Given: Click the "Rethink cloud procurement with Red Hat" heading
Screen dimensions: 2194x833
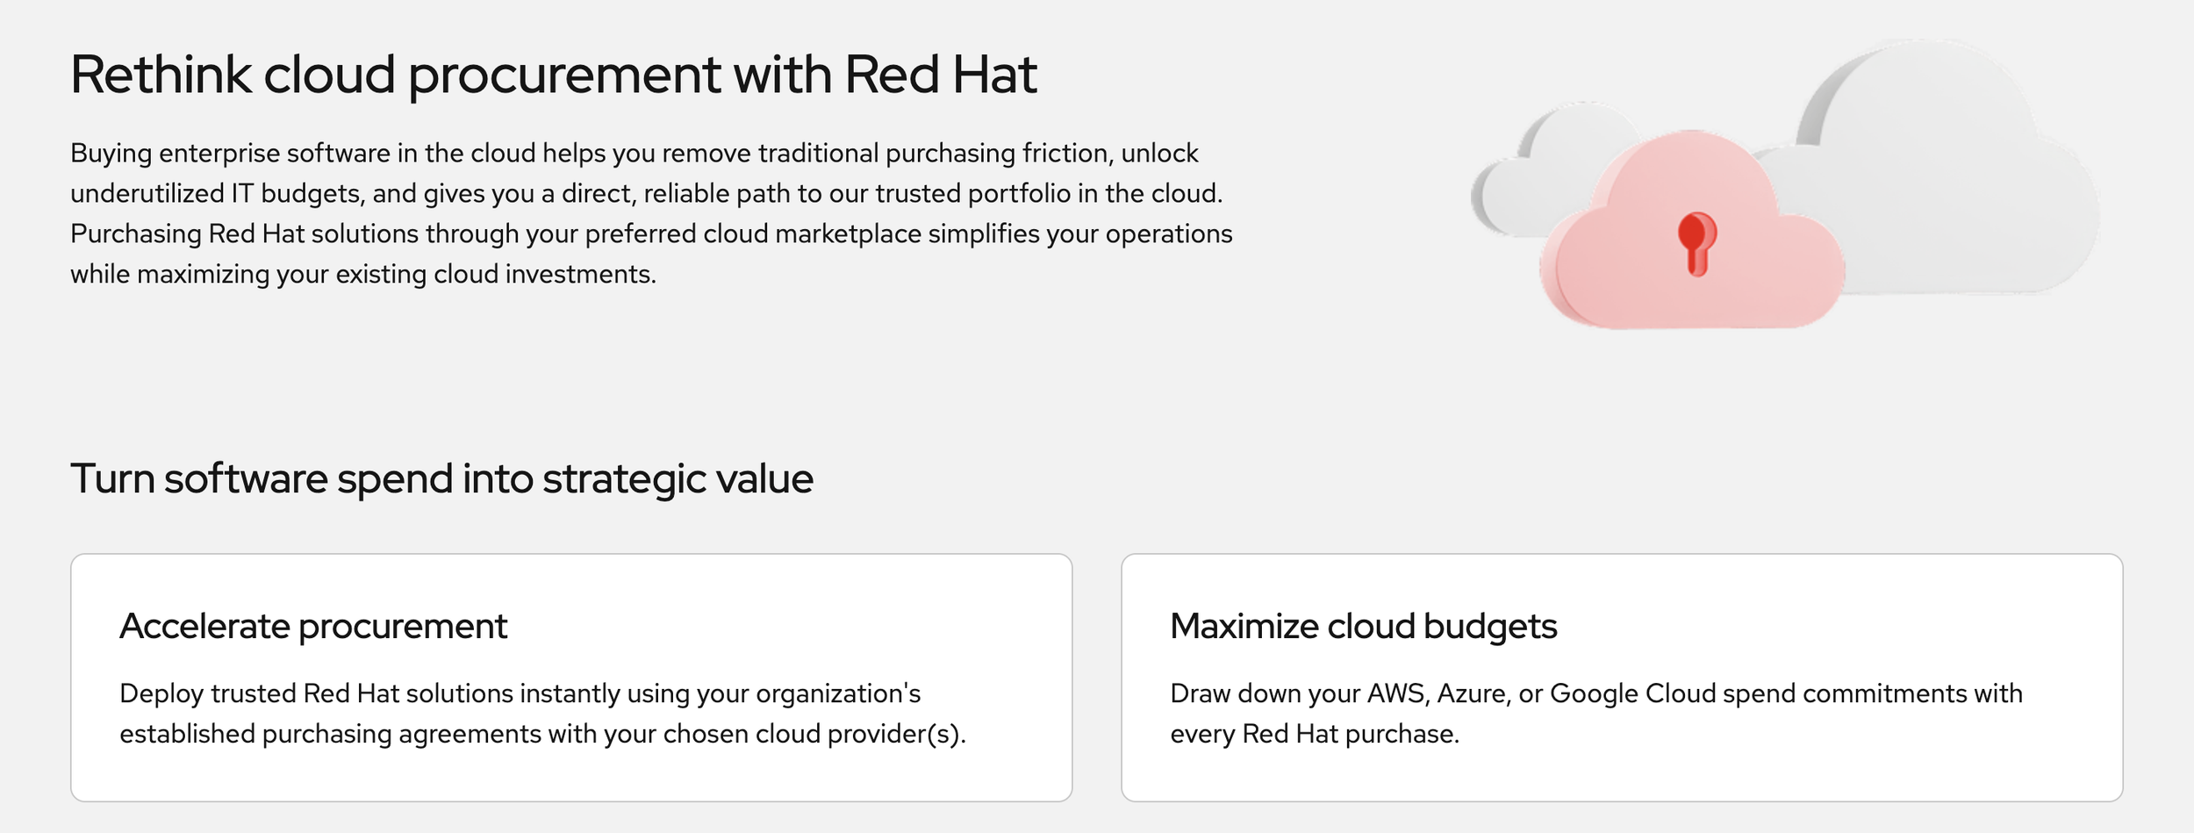Looking at the screenshot, I should (554, 75).
